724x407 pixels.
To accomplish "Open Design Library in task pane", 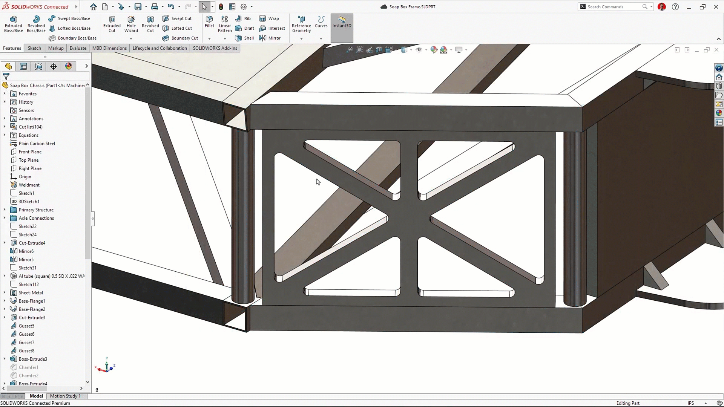I will 719,86.
